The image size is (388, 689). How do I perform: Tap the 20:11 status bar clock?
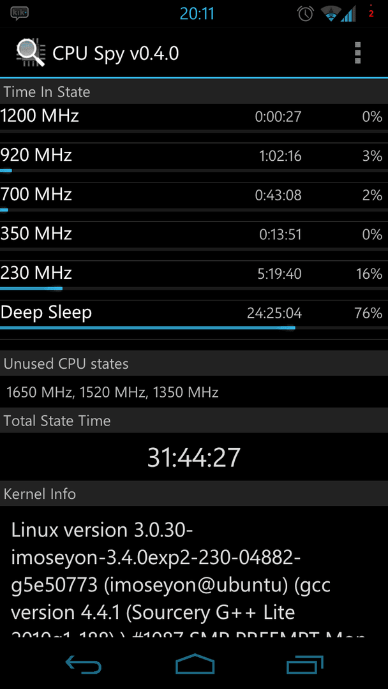197,13
